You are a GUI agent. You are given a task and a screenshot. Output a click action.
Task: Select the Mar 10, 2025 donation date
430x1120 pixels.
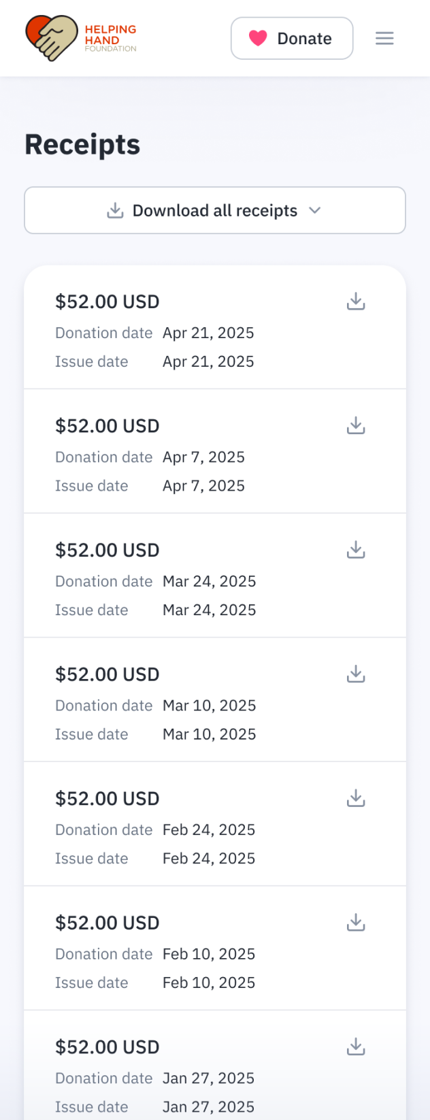point(209,706)
